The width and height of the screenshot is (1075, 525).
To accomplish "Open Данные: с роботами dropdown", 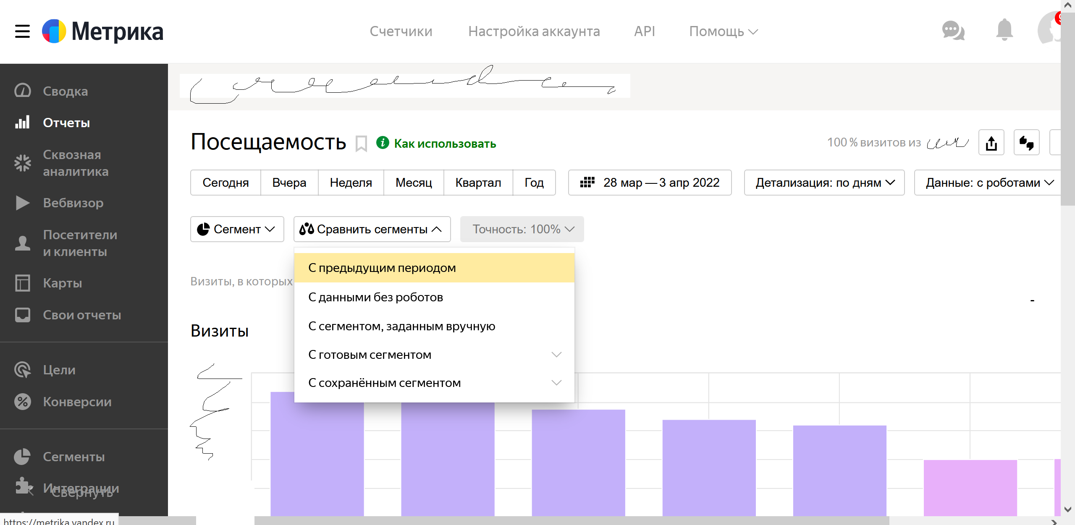I will click(988, 183).
